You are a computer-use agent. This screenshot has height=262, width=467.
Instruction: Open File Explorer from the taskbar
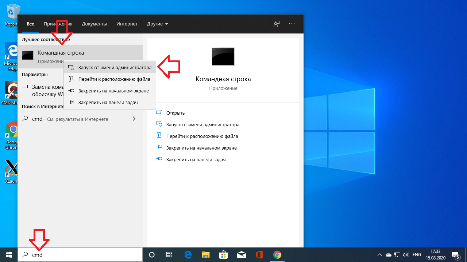(206, 255)
